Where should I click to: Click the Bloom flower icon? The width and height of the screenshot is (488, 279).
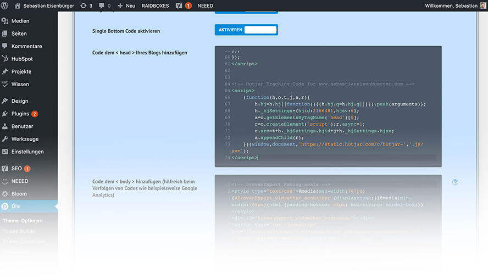click(x=4, y=194)
